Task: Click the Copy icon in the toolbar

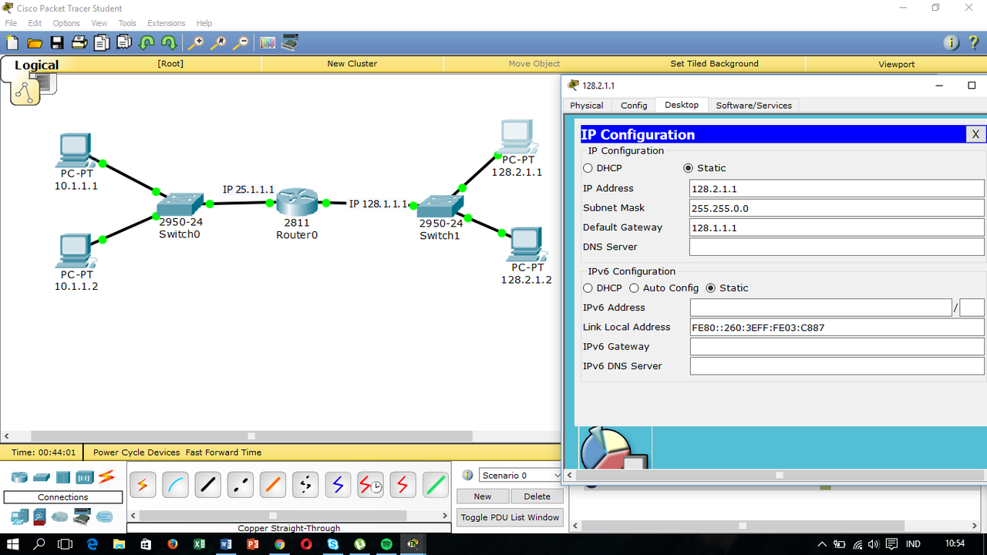Action: coord(102,43)
